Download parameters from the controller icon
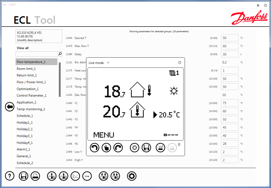 pyautogui.click(x=63, y=176)
